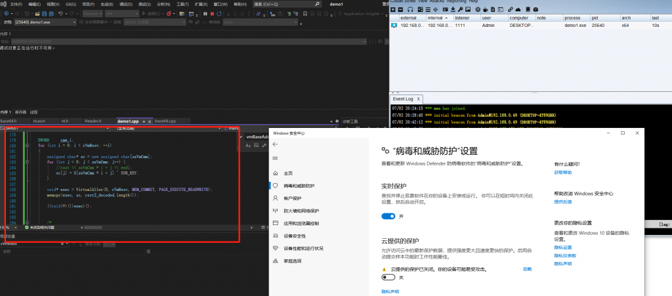Viewport: 672px width, 296px height.
Task: Turn off real-time protection toggle
Action: 388,216
